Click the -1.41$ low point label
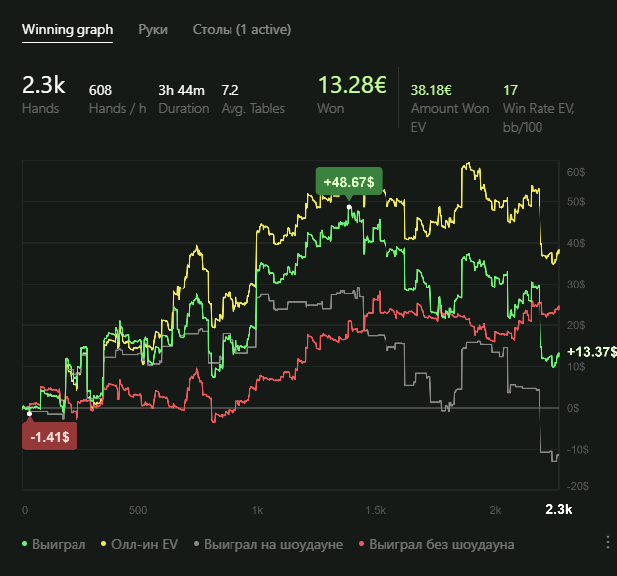The image size is (617, 576). click(x=50, y=435)
